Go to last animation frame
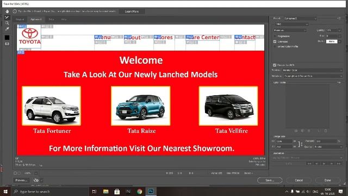 339,163
